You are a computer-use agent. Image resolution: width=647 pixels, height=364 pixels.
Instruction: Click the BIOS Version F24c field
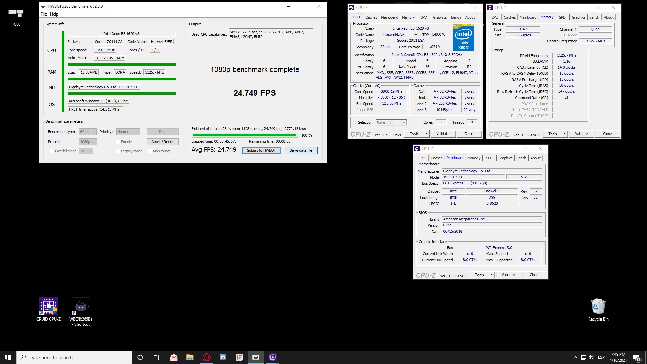pyautogui.click(x=491, y=225)
